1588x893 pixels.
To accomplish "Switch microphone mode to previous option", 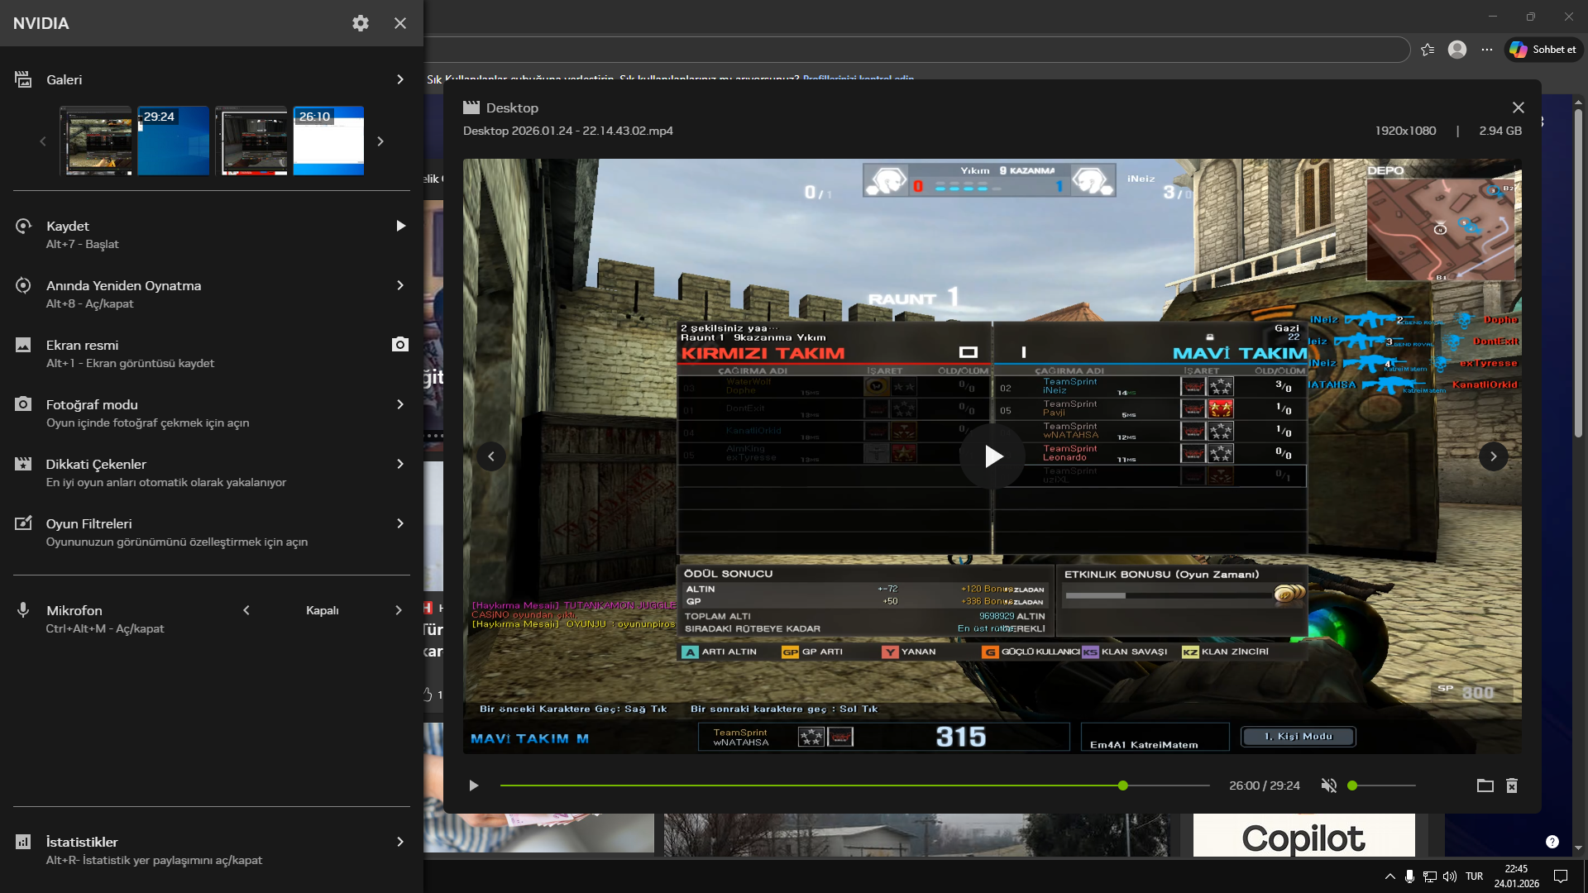I will (x=246, y=610).
